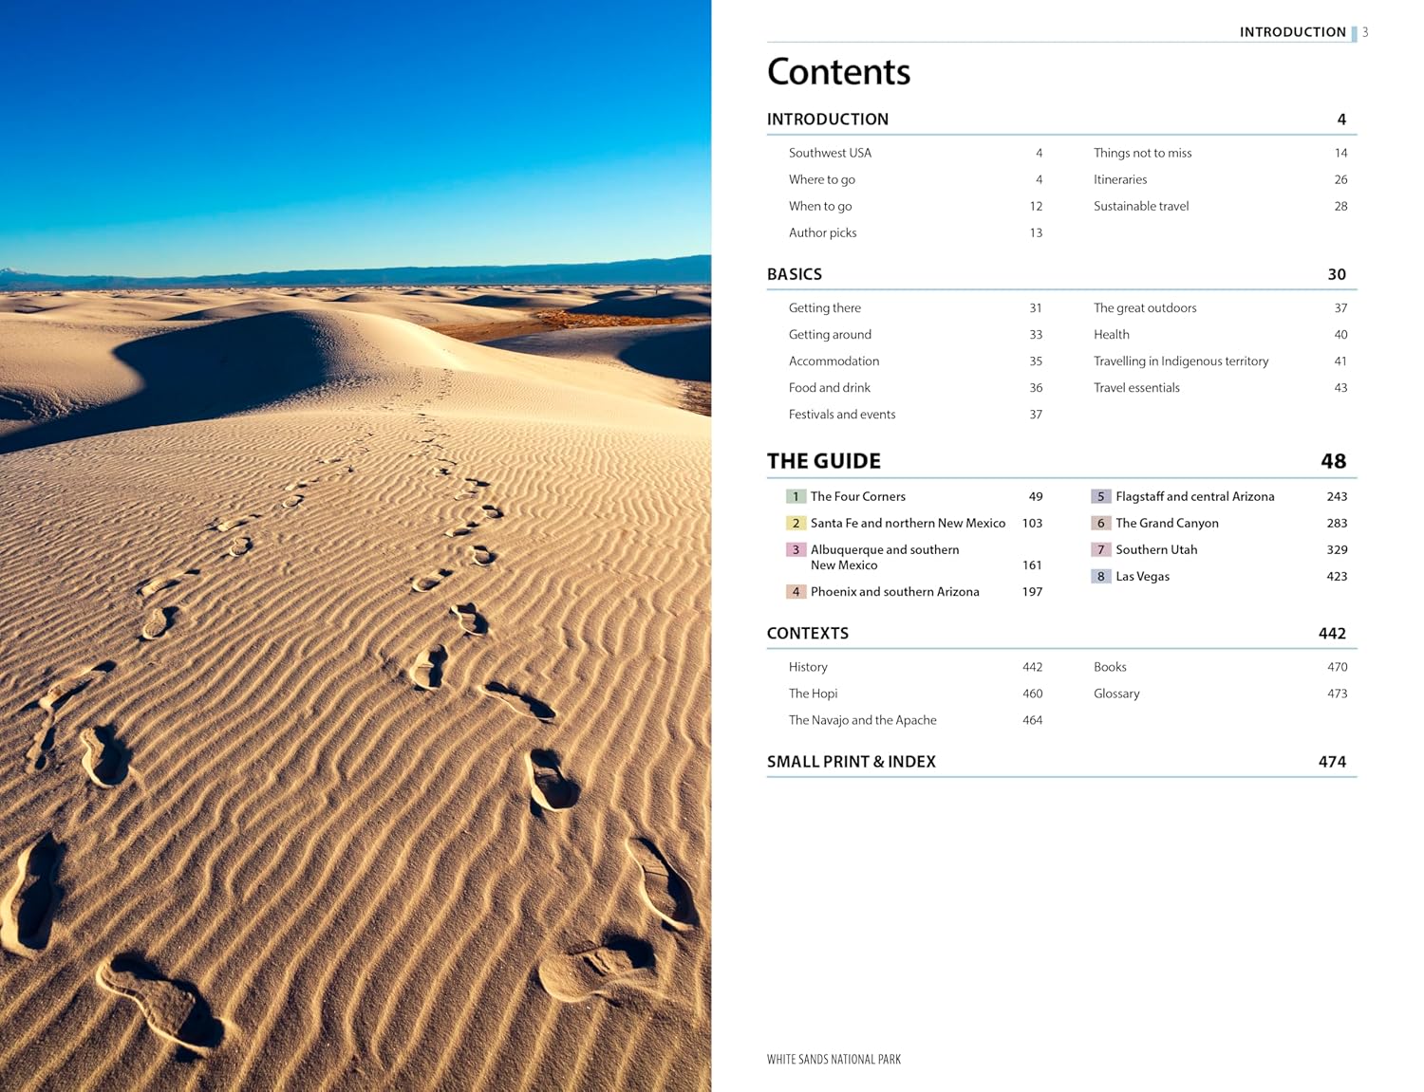Select the chapter 7 number badge

tap(1100, 549)
